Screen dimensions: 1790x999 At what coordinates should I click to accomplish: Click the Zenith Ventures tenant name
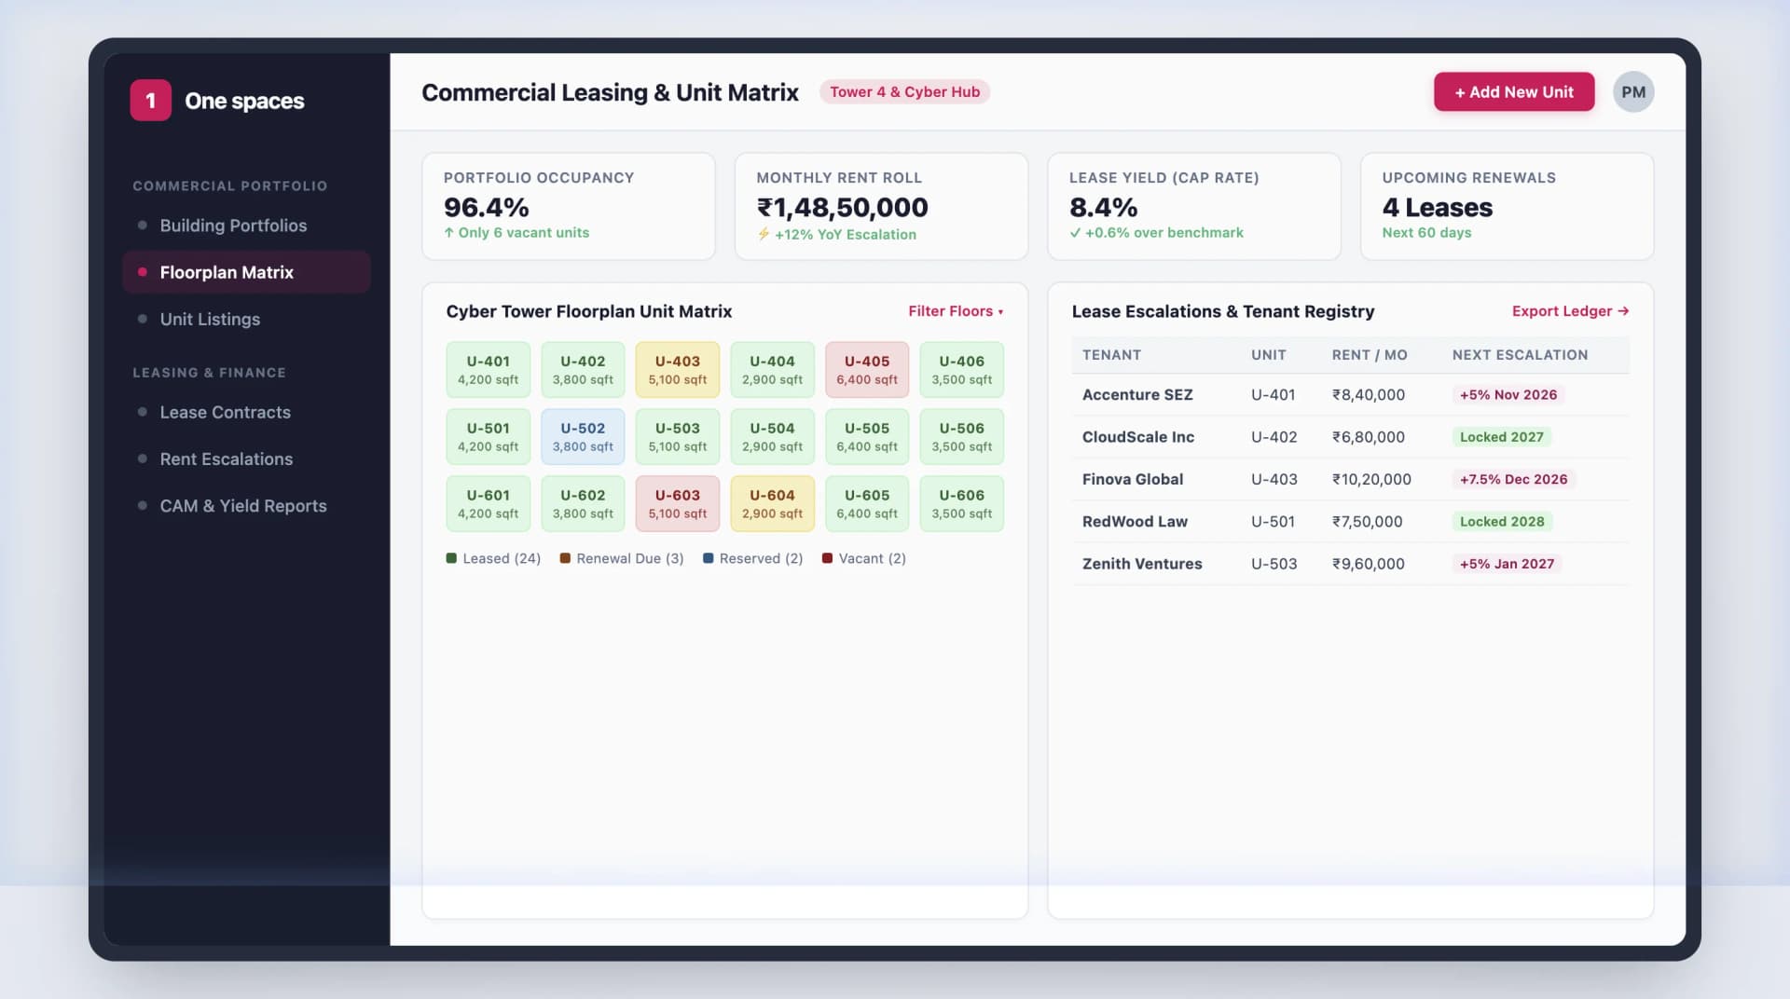(x=1141, y=564)
